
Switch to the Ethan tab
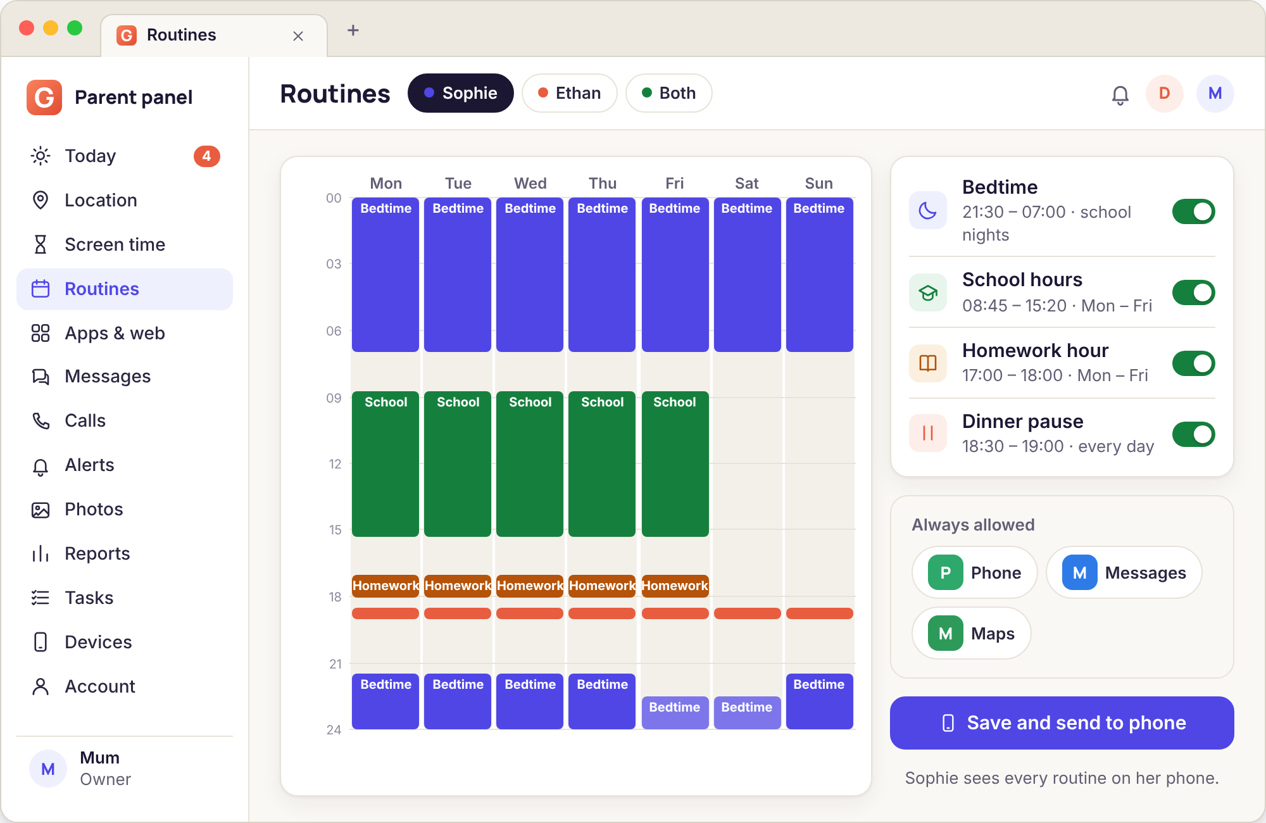click(x=570, y=93)
